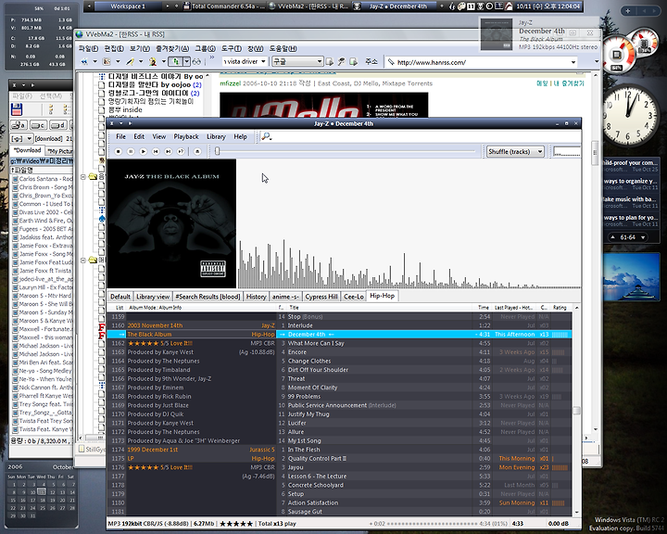Click the Play button in the music player
The width and height of the screenshot is (667, 534).
click(x=144, y=151)
